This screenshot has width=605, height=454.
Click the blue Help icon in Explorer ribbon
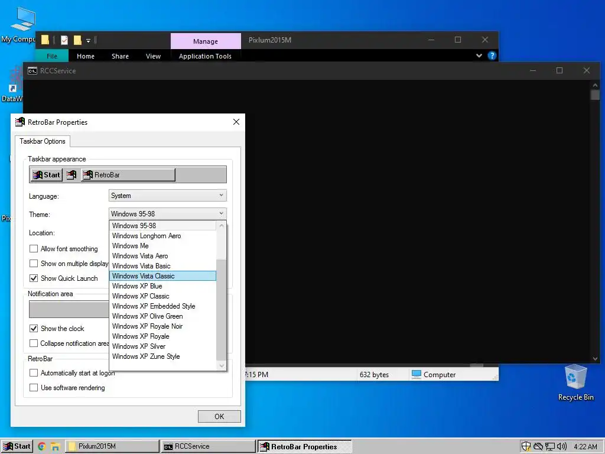492,56
